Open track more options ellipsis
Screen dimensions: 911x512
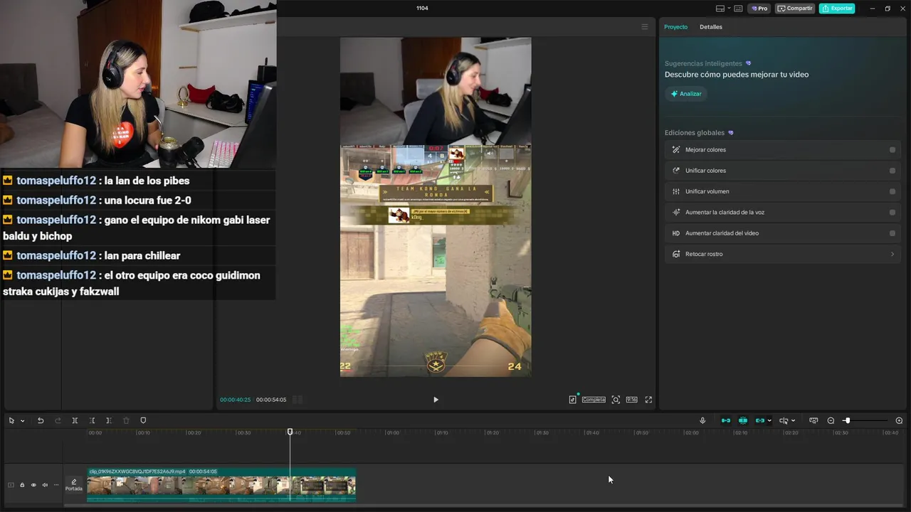tap(56, 485)
